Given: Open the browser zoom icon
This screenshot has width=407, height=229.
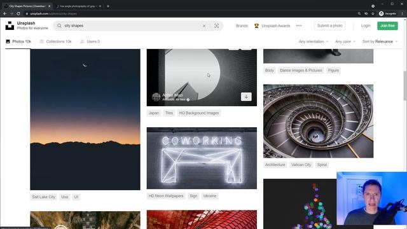Looking at the screenshot, I should click(x=359, y=13).
